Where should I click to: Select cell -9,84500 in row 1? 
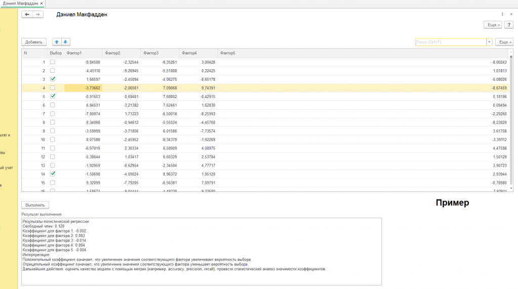pyautogui.click(x=83, y=62)
